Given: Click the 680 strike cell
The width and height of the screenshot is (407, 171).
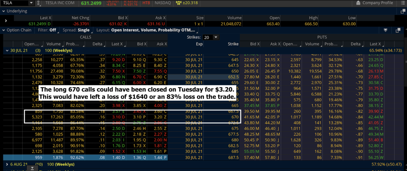Looking at the screenshot, I should (x=235, y=140).
